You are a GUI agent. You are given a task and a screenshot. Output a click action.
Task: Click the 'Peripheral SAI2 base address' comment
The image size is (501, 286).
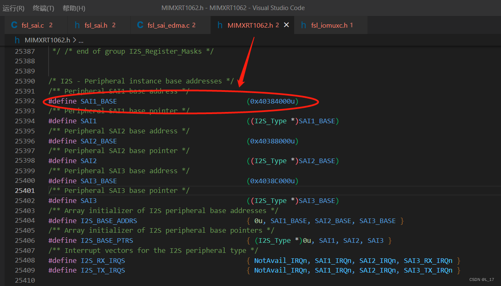(x=119, y=131)
